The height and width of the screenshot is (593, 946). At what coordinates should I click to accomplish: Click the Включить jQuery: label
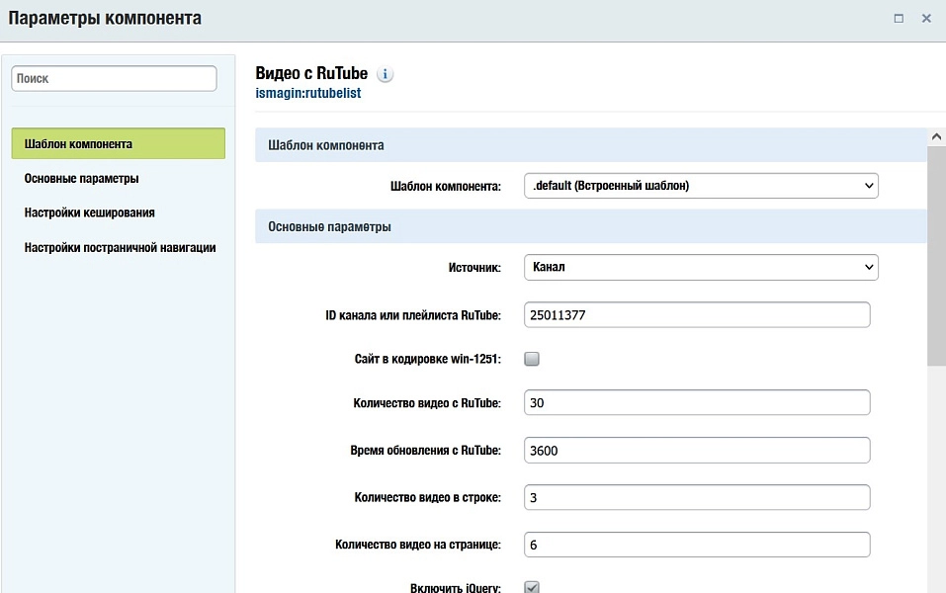click(456, 588)
